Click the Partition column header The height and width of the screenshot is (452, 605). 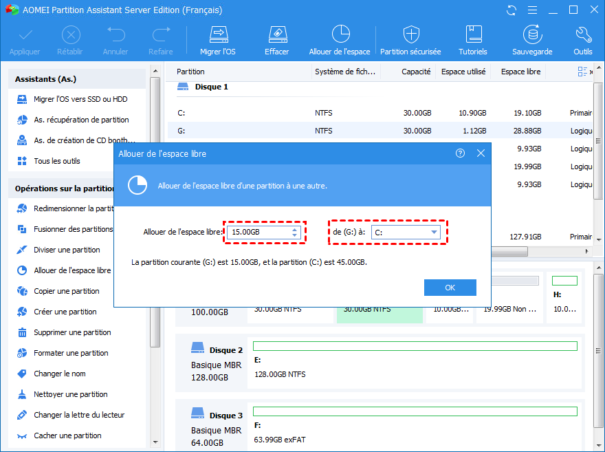coord(190,72)
